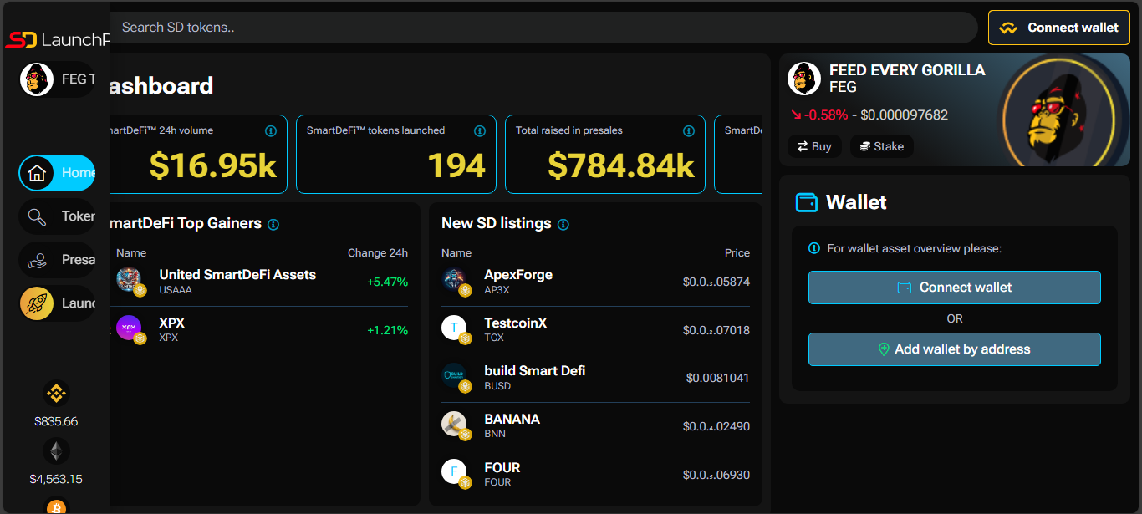The width and height of the screenshot is (1142, 514).
Task: Click info icon beside SmartDeFi tokens launched
Action: (x=480, y=130)
